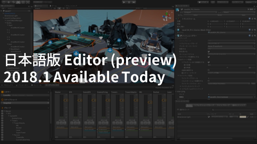
Task: Click the Directional Light color swatch
Action: (x=243, y=117)
